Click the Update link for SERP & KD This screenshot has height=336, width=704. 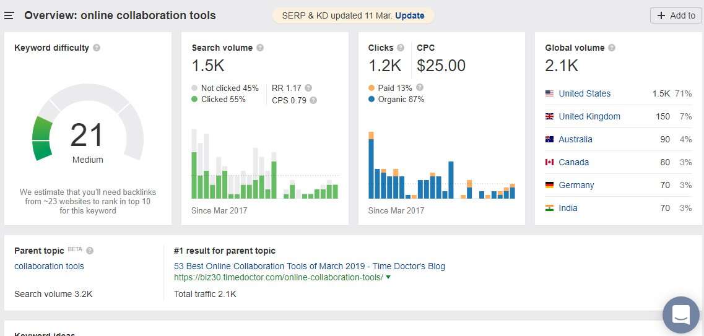click(x=410, y=15)
